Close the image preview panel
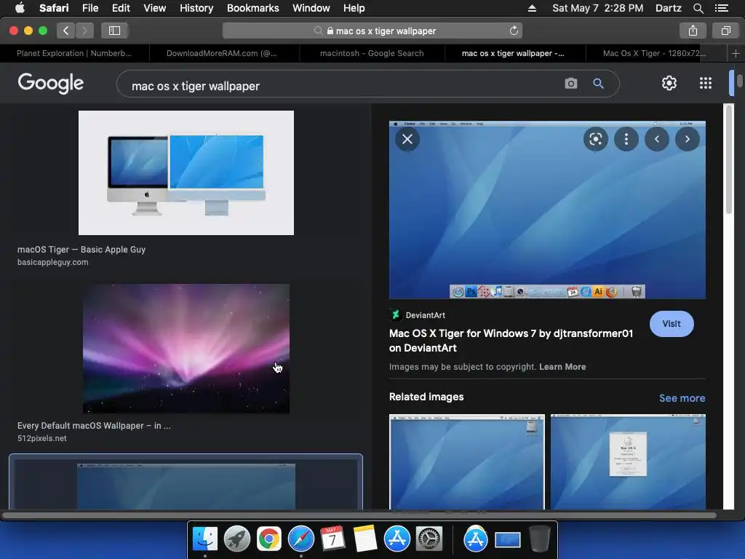Image resolution: width=745 pixels, height=559 pixels. pyautogui.click(x=407, y=139)
